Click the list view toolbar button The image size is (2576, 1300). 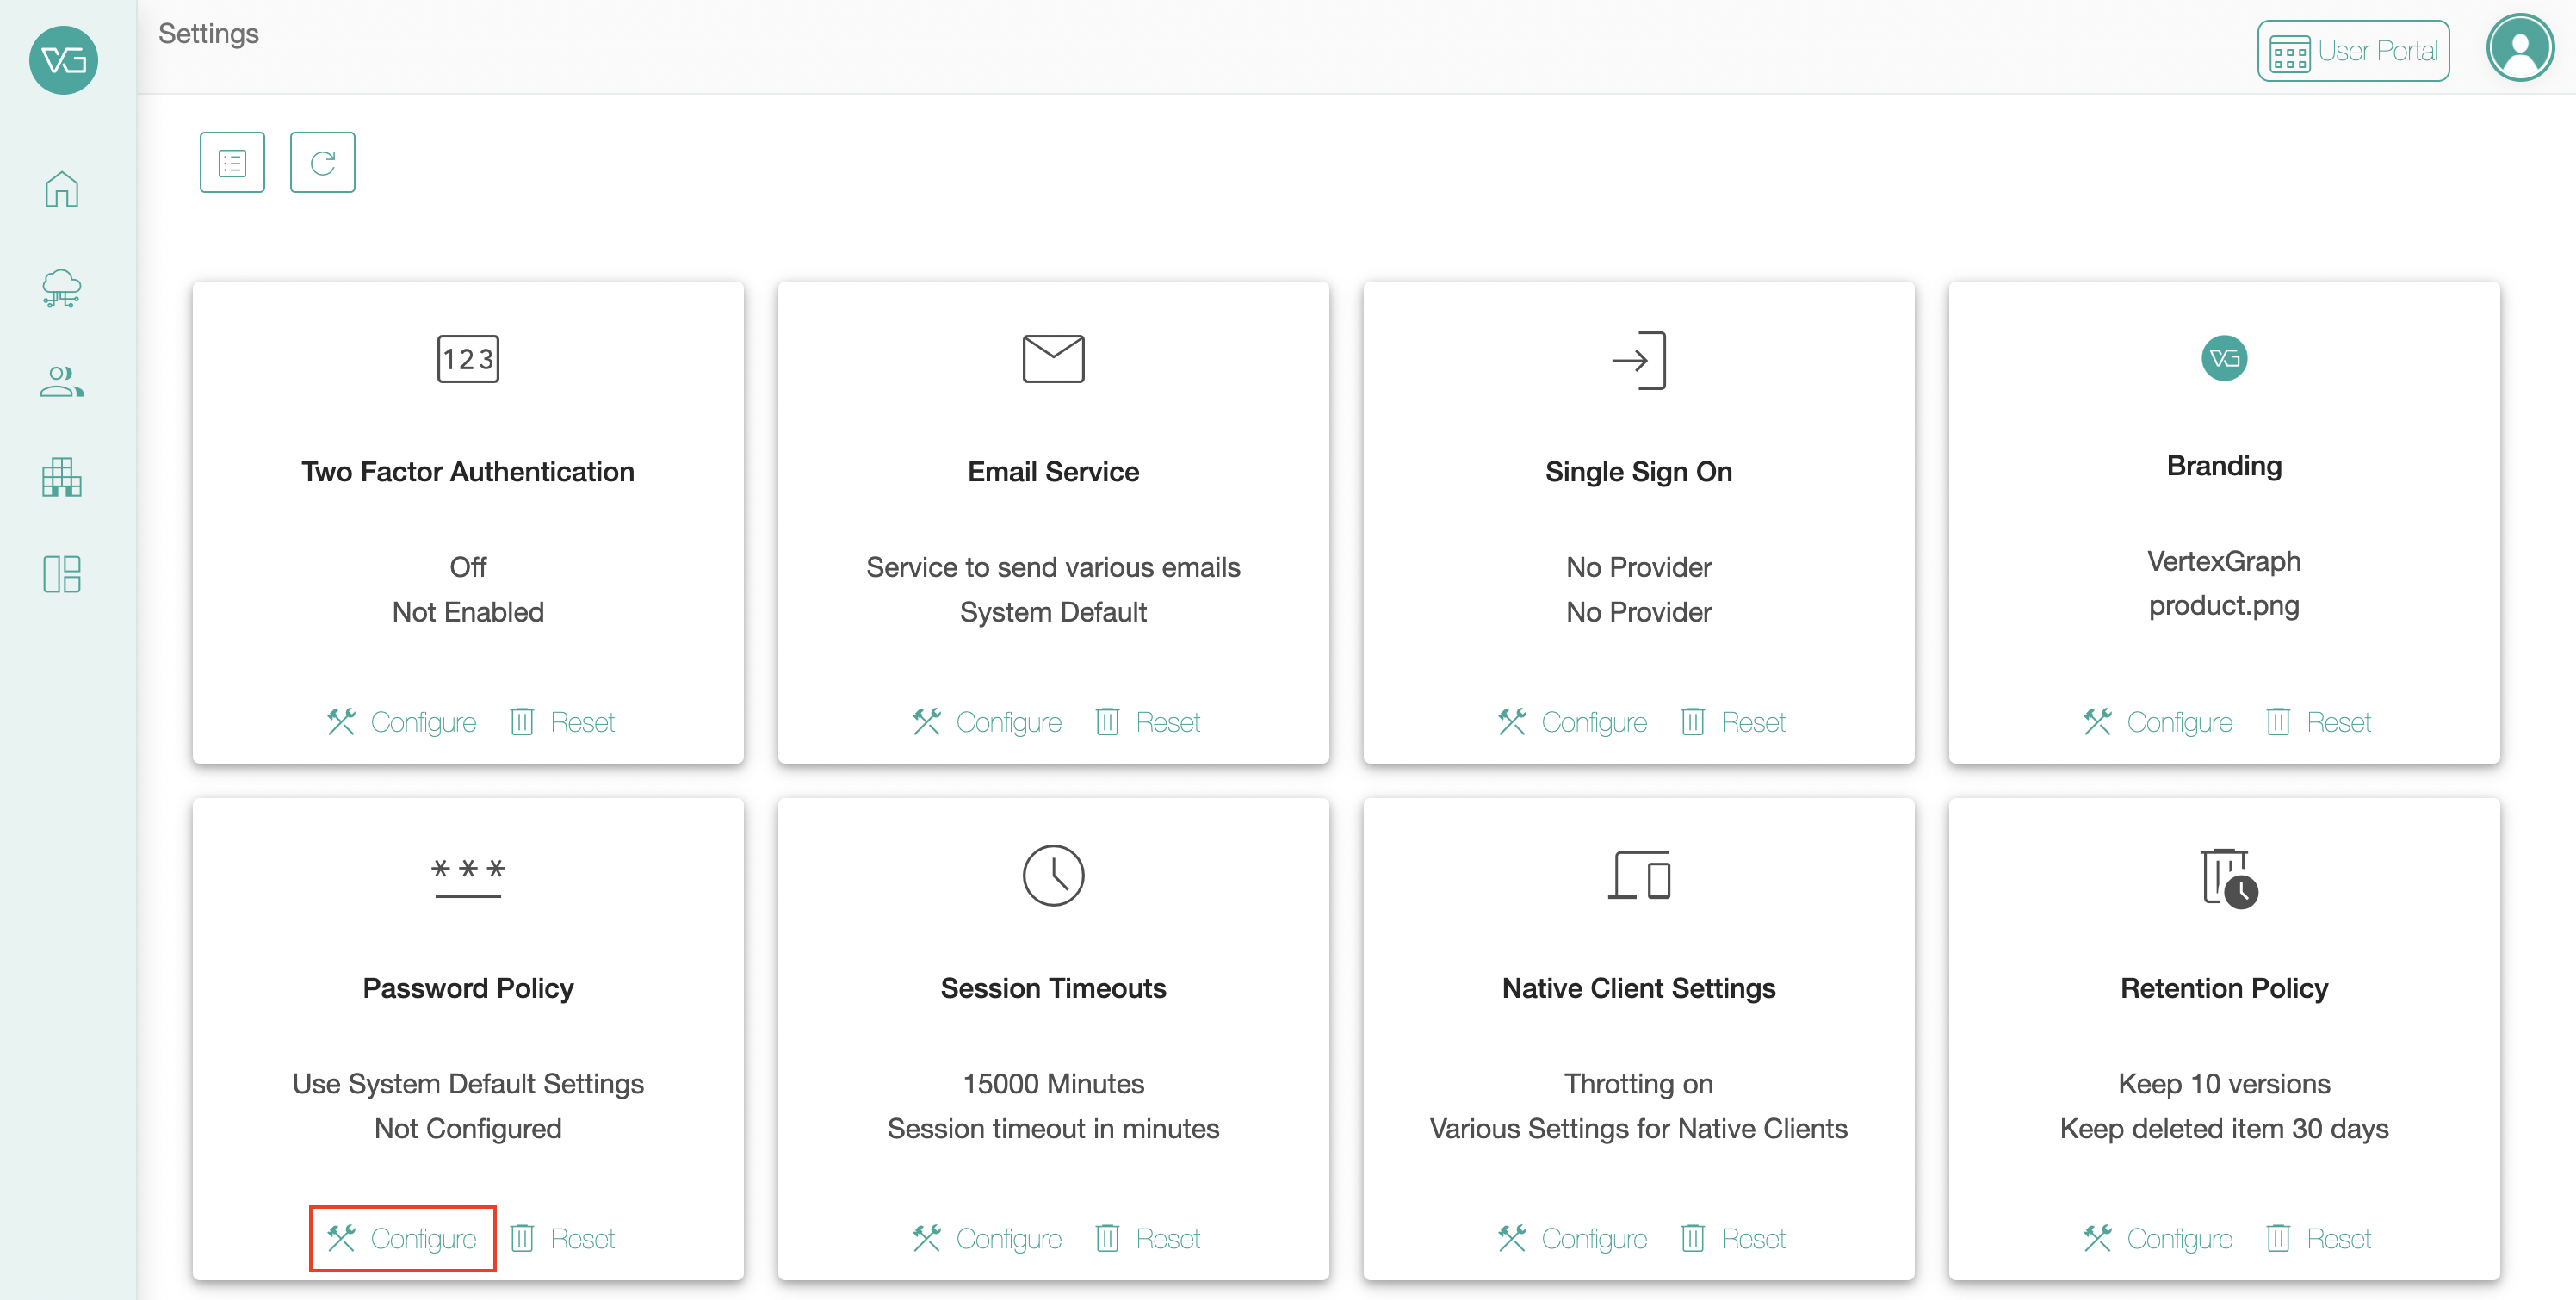pyautogui.click(x=232, y=162)
